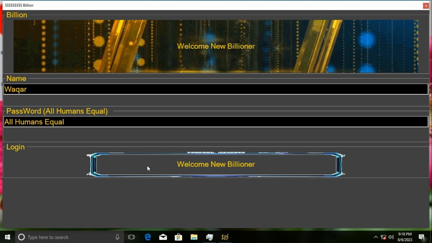This screenshot has width=432, height=243.
Task: Open the Windows Start menu
Action: (8, 237)
